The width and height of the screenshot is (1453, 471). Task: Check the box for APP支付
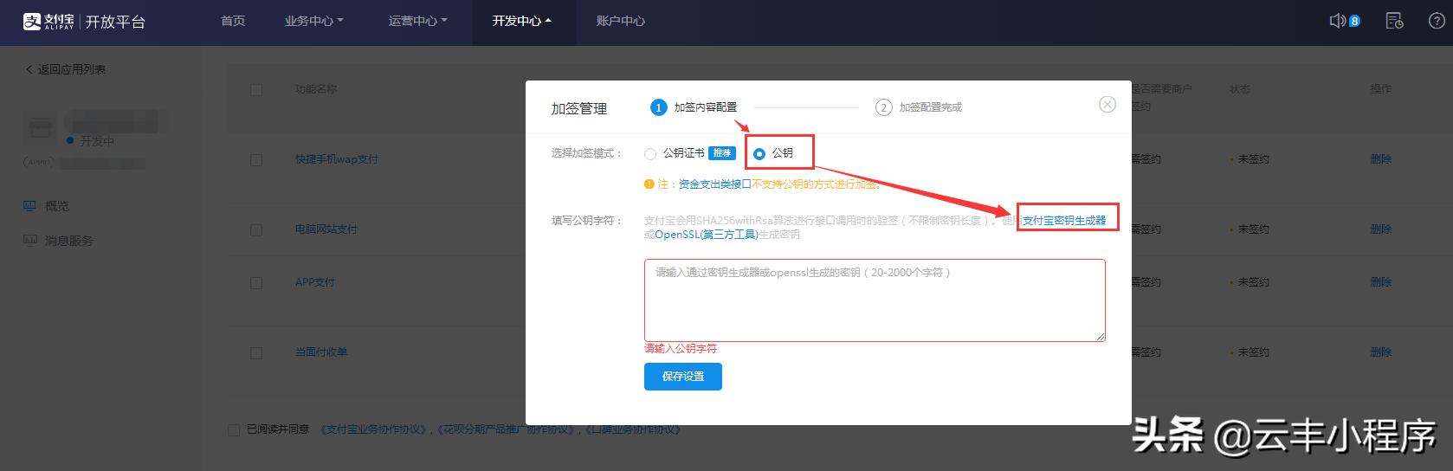click(x=256, y=283)
